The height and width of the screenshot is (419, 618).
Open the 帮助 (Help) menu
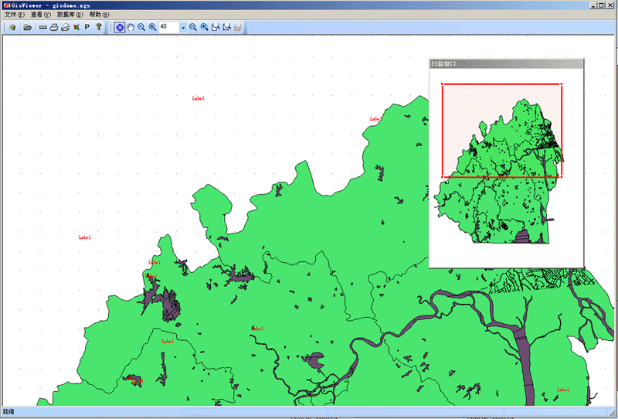pyautogui.click(x=99, y=15)
